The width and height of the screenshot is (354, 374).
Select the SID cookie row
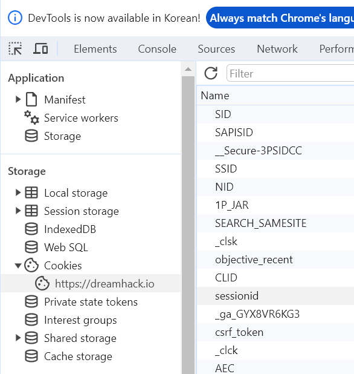coord(275,114)
